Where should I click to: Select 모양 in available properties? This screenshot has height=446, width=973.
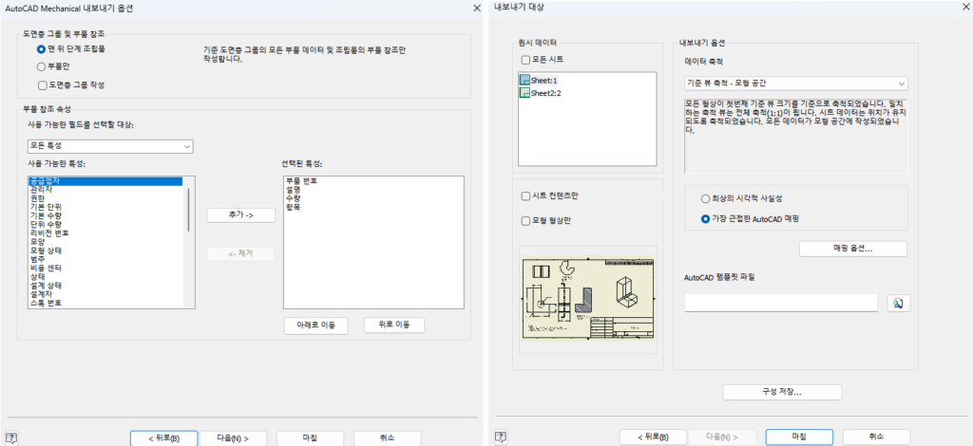click(36, 242)
